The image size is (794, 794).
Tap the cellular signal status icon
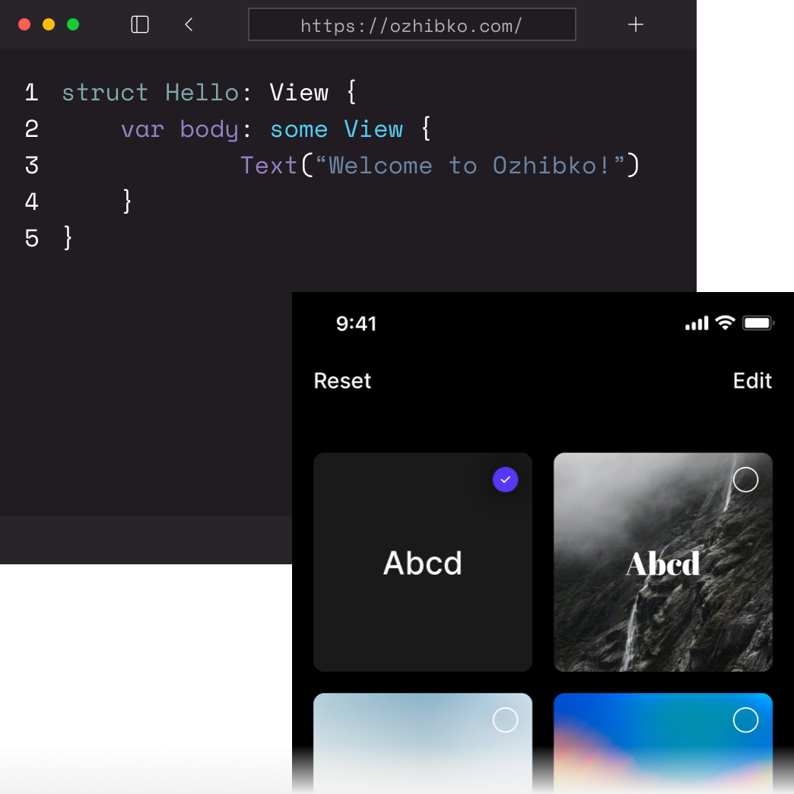pos(696,324)
